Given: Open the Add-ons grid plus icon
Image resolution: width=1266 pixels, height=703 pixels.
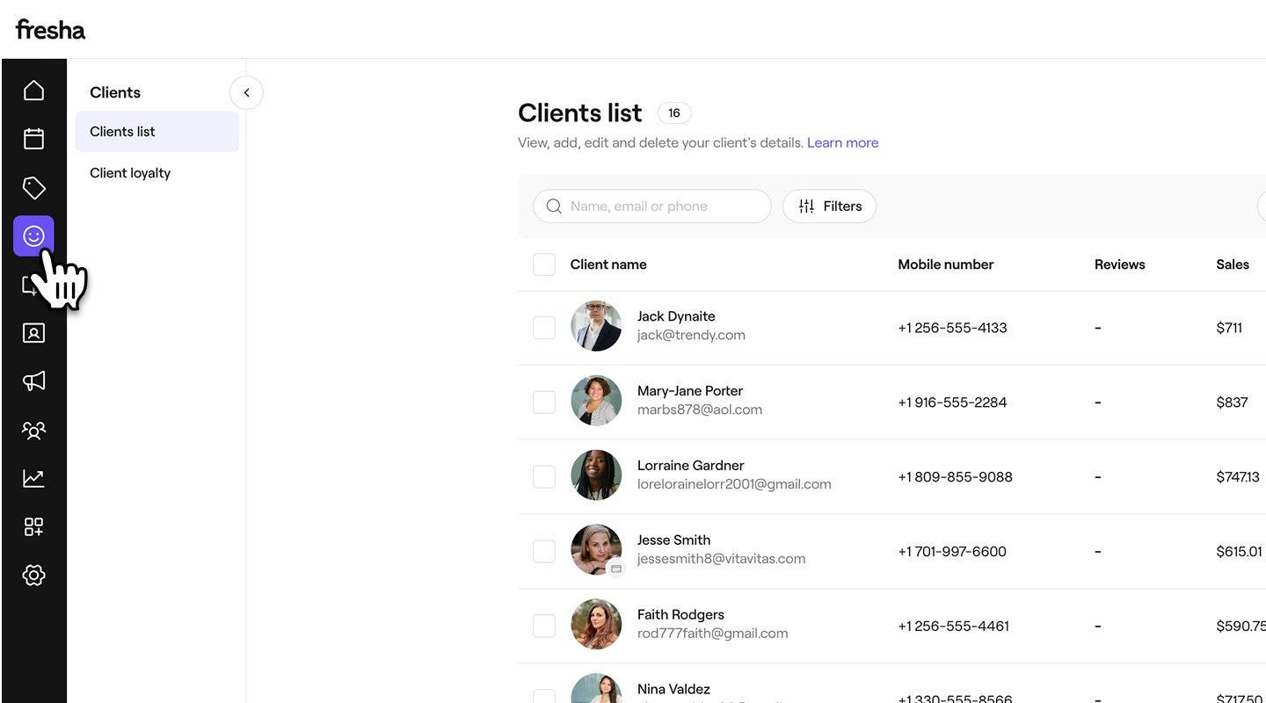Looking at the screenshot, I should (33, 526).
